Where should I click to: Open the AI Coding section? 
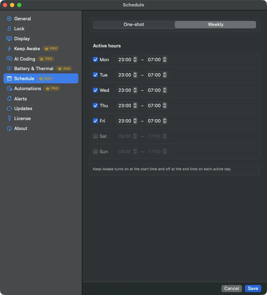click(41, 59)
